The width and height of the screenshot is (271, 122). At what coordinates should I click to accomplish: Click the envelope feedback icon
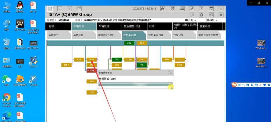(x=211, y=15)
